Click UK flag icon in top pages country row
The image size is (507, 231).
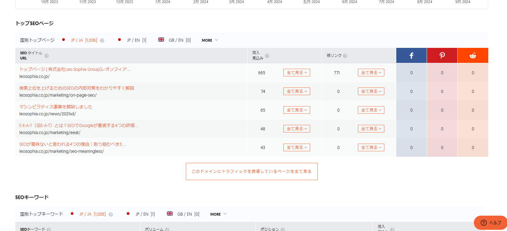(161, 40)
